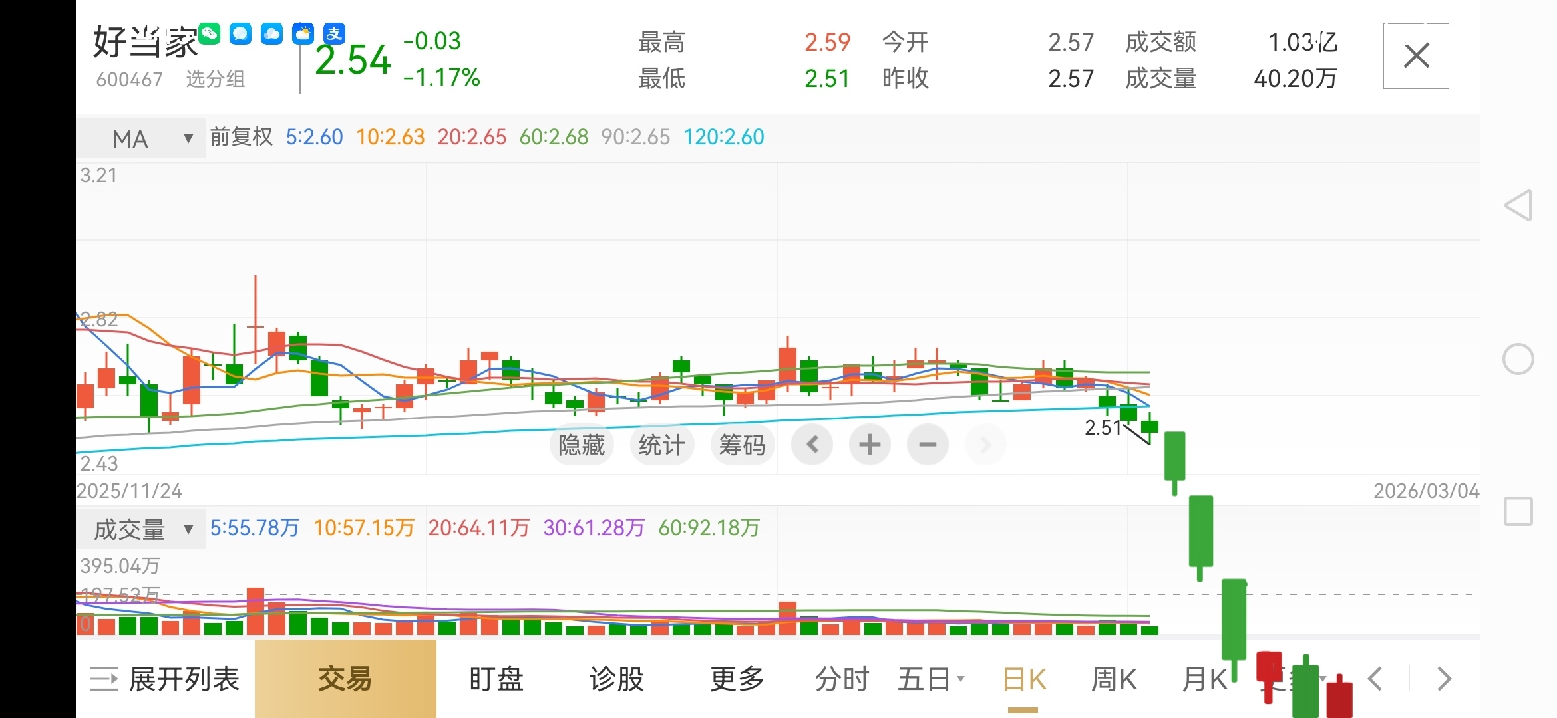The height and width of the screenshot is (718, 1557).
Task: Toggle the 筹码 chip distribution view
Action: pos(741,445)
